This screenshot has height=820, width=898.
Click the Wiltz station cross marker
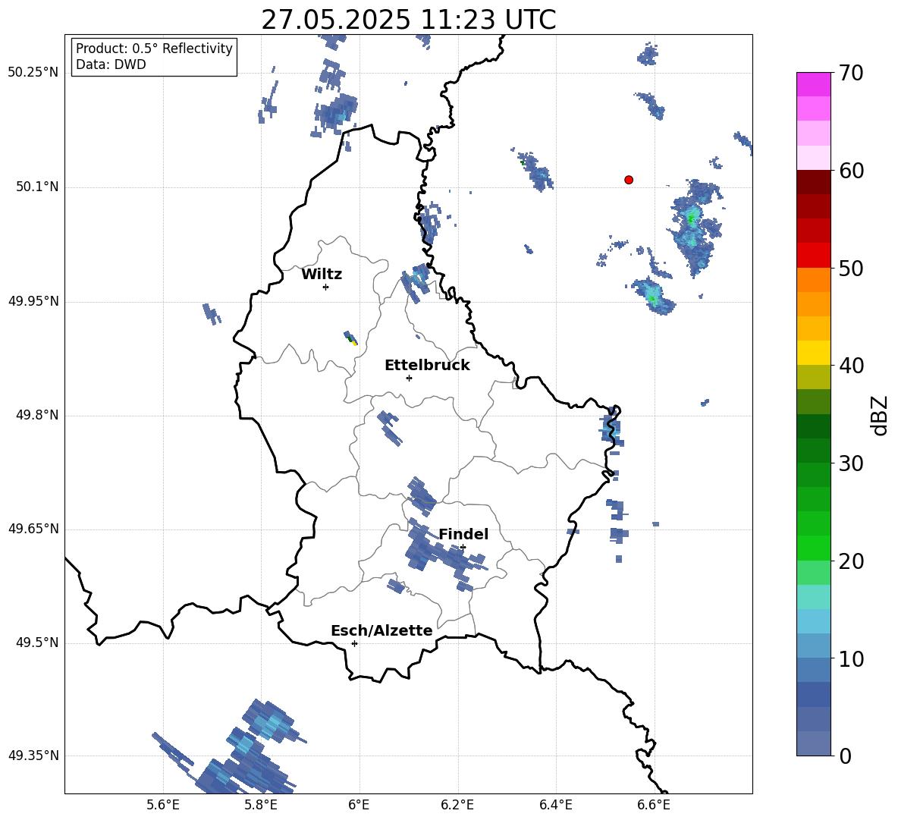(326, 287)
